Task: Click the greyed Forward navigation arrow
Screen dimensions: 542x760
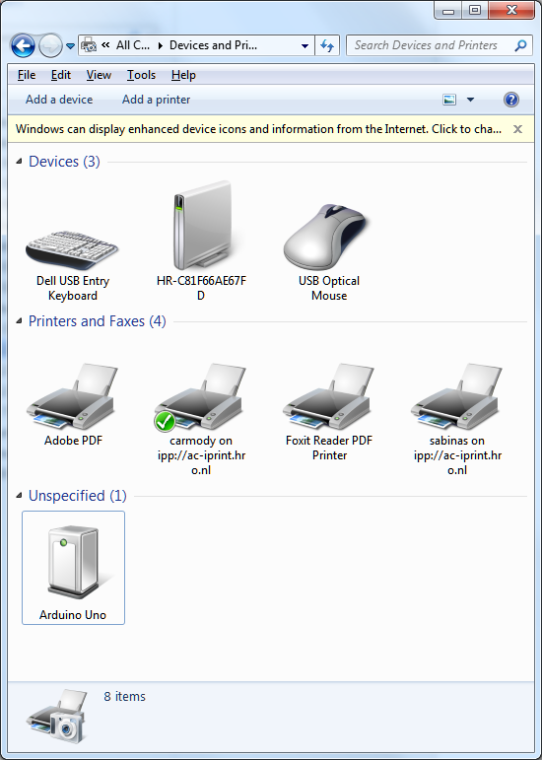Action: click(50, 46)
